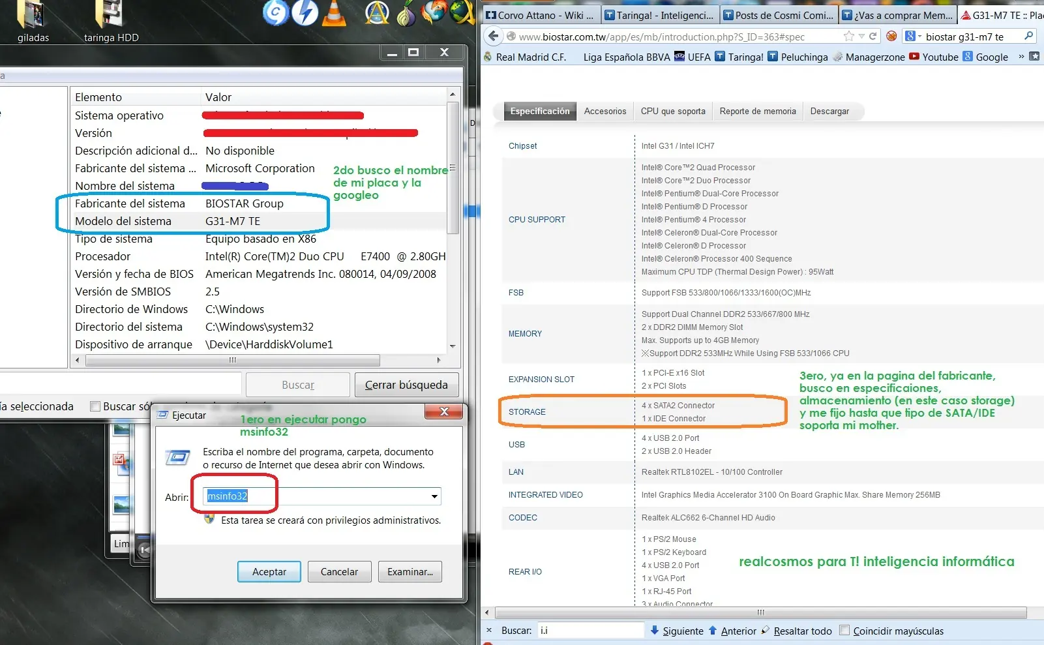Switch to the Posts de Cosmi tab
The width and height of the screenshot is (1044, 645).
point(778,15)
